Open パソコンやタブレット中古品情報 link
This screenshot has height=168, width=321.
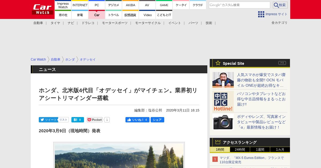(261, 99)
